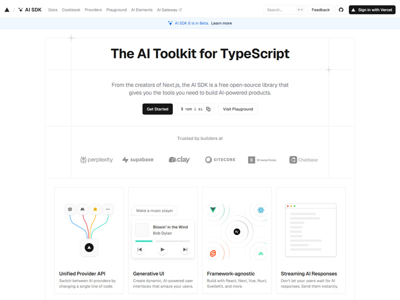Screen dimensions: 400x300
Task: Click the Nuxt framework icon
Action: point(260,253)
